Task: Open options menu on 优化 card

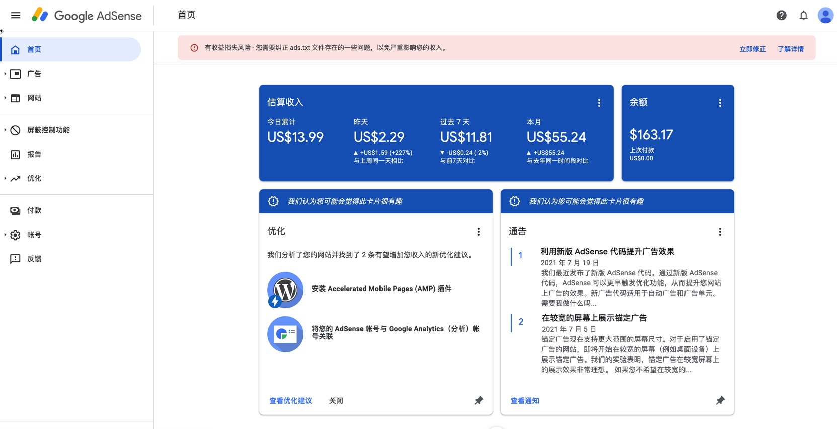Action: (478, 232)
